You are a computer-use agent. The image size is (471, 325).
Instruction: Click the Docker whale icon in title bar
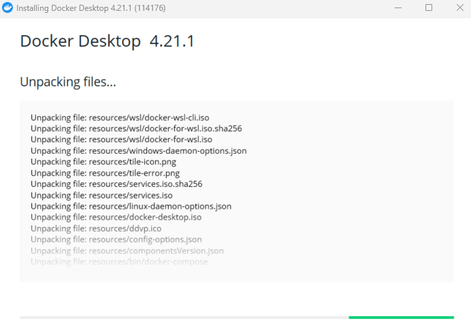pos(7,7)
